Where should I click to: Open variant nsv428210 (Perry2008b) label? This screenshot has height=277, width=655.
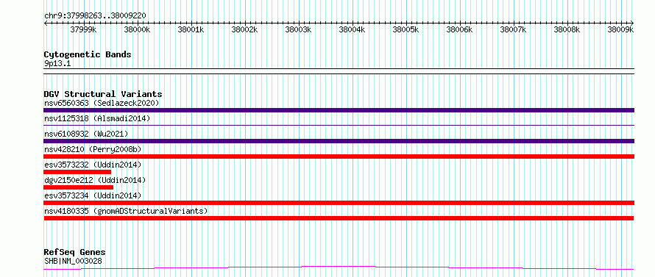pos(93,149)
